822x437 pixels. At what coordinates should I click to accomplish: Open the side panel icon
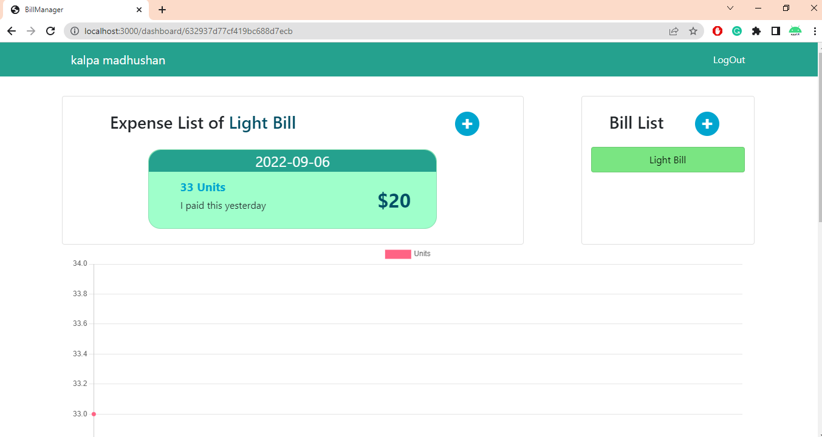click(x=776, y=31)
